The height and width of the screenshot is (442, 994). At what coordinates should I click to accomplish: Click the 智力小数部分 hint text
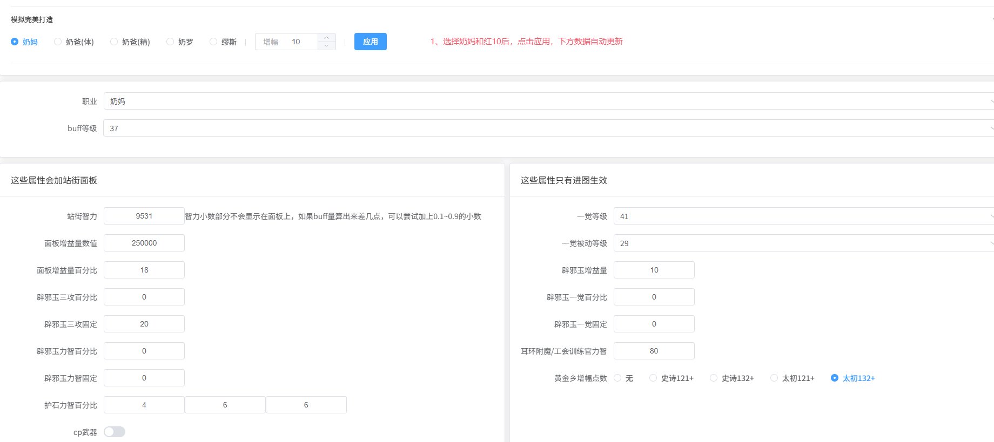(333, 216)
